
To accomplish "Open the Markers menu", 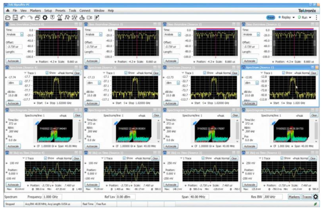I will point(36,10).
